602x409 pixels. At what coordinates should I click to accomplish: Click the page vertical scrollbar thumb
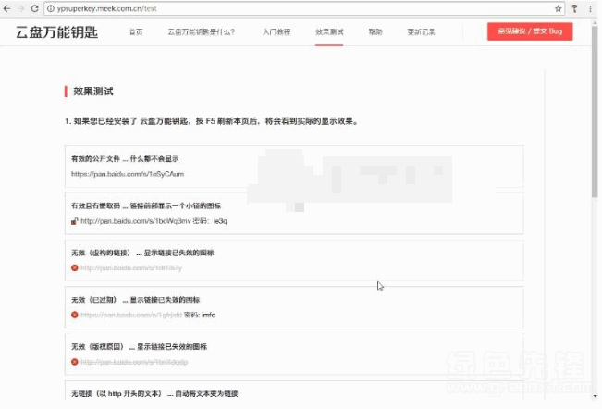click(x=595, y=111)
